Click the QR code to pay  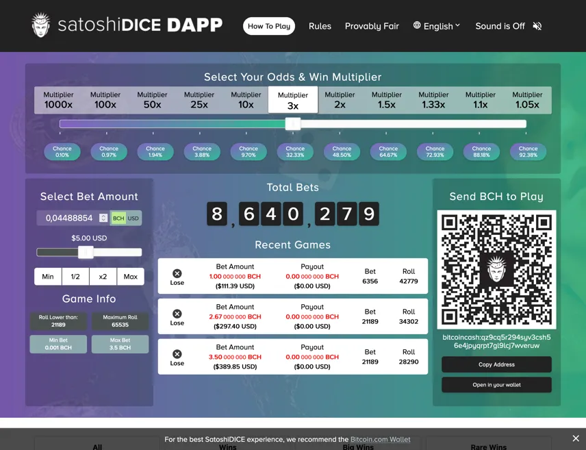pyautogui.click(x=496, y=269)
